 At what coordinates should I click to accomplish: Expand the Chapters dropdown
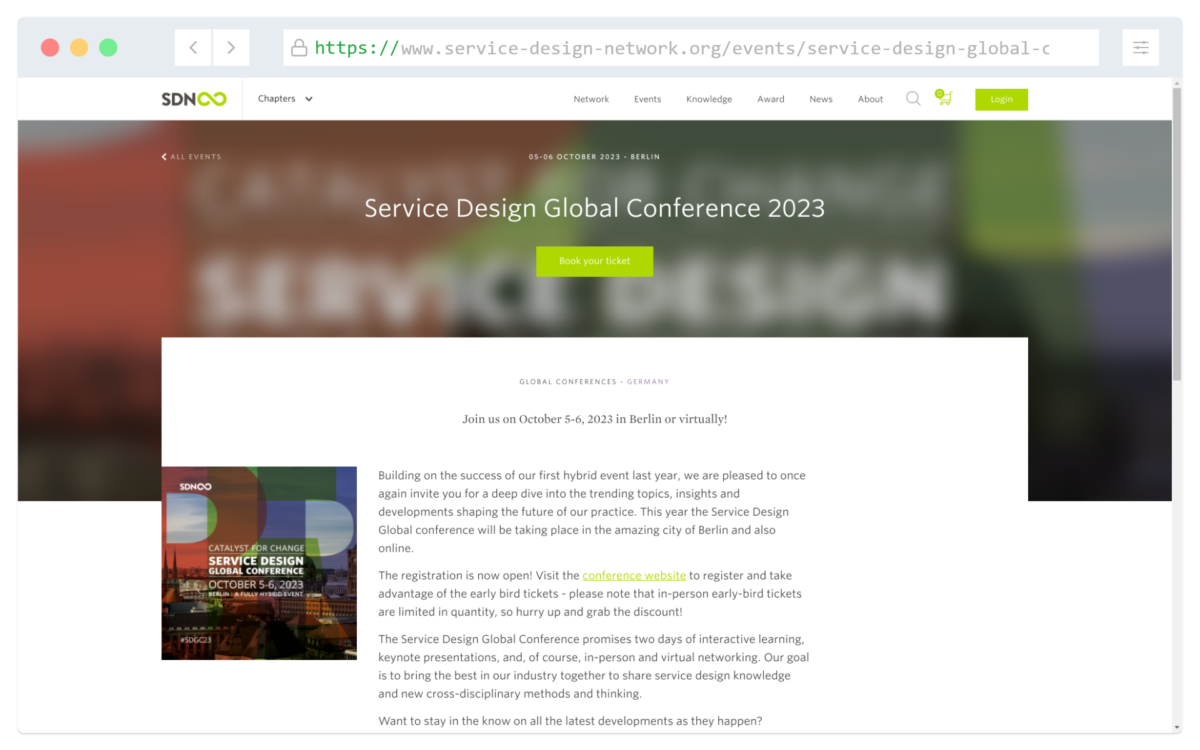(286, 99)
